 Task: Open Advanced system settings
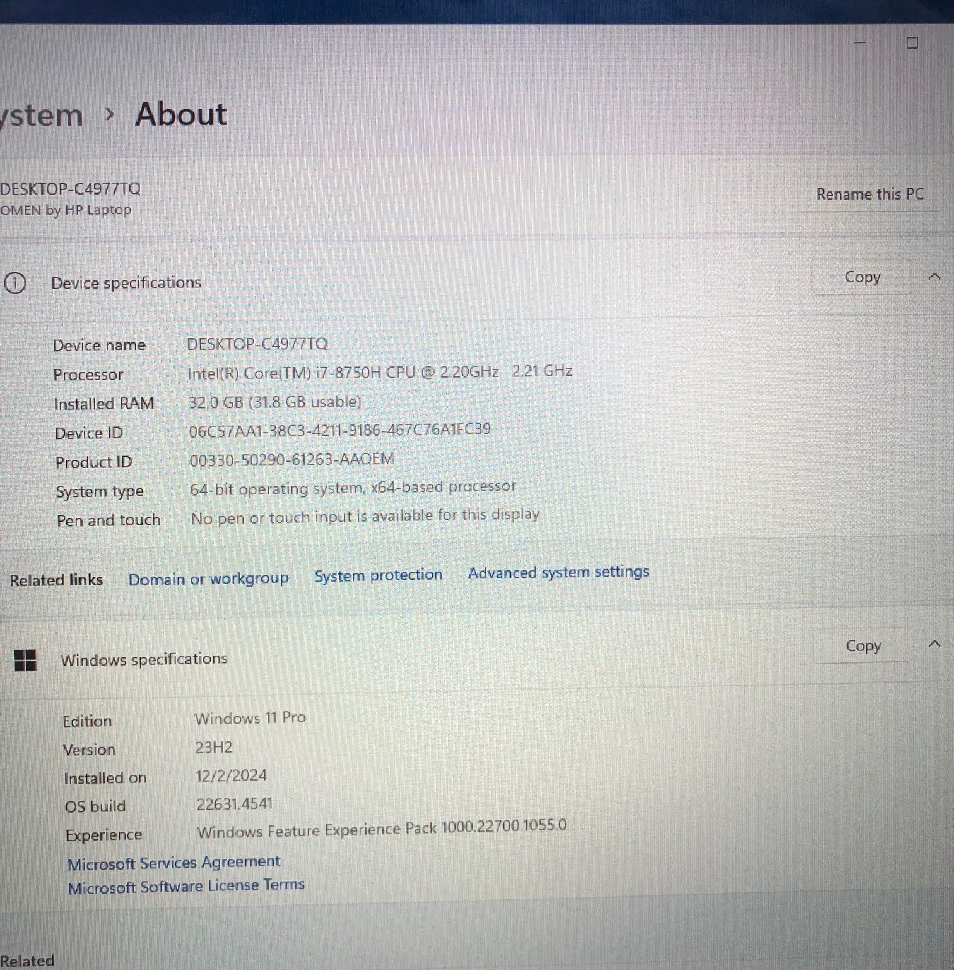558,572
